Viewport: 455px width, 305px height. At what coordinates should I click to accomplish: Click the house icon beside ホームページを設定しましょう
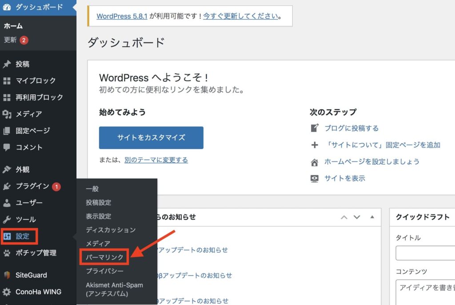click(x=315, y=162)
